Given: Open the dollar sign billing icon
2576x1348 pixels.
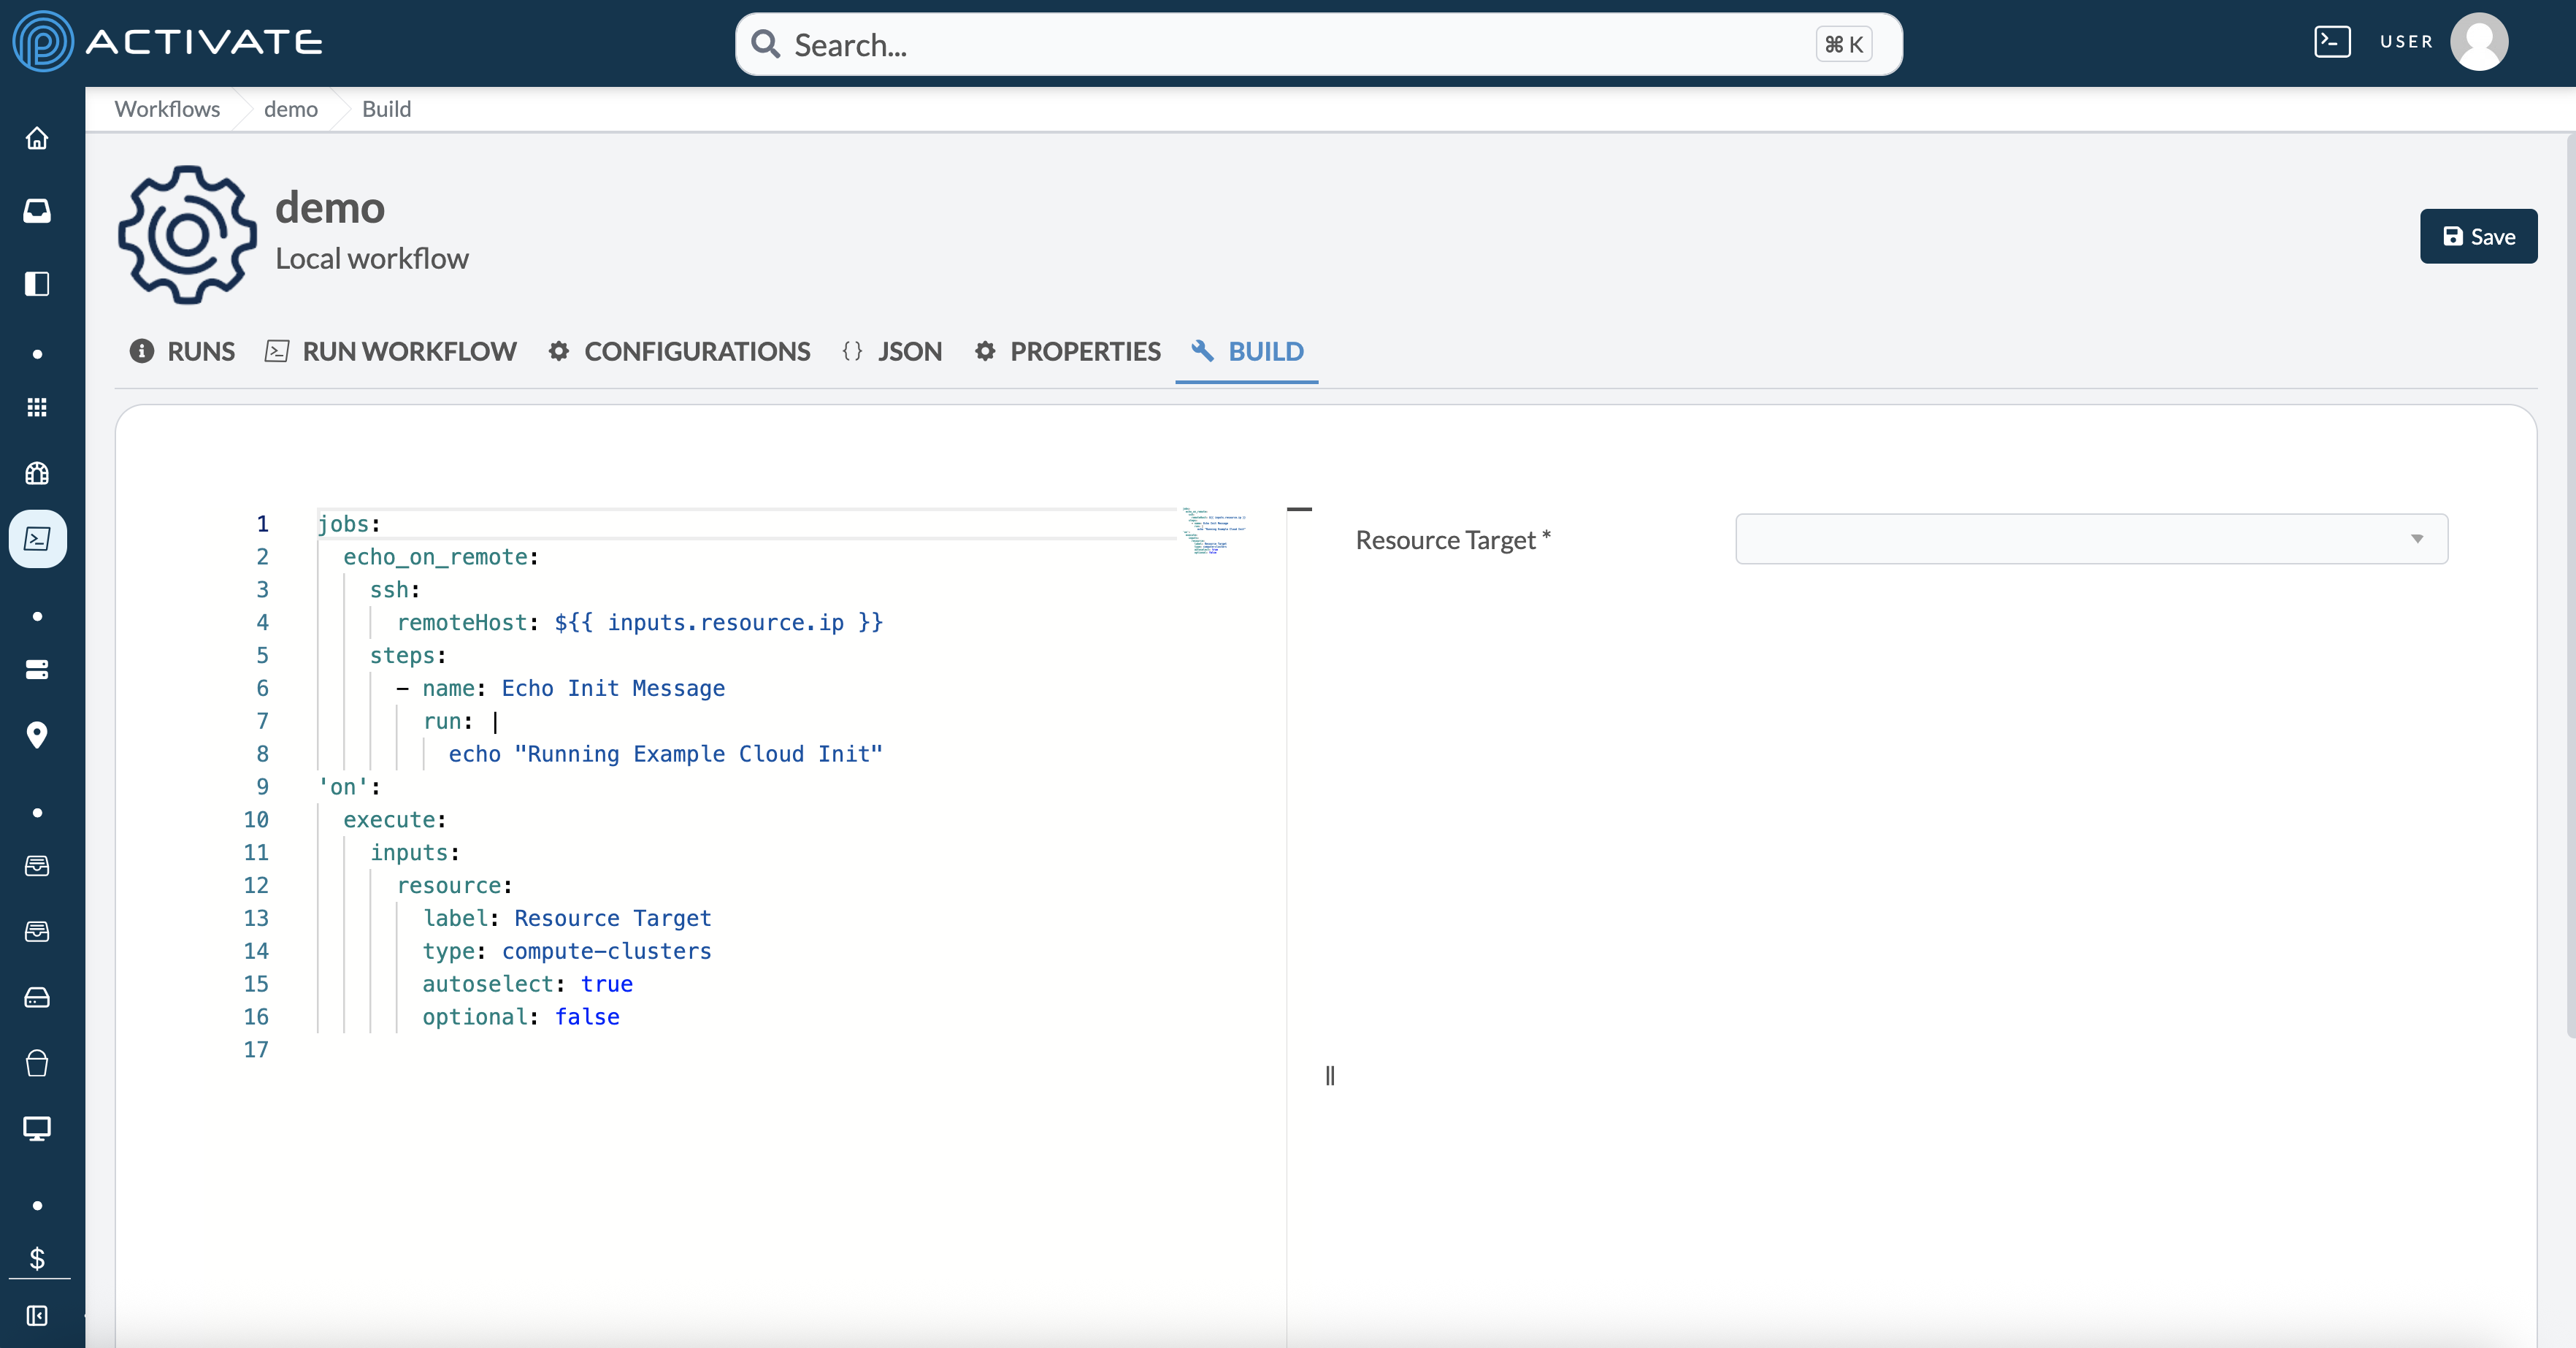Looking at the screenshot, I should click(x=37, y=1258).
